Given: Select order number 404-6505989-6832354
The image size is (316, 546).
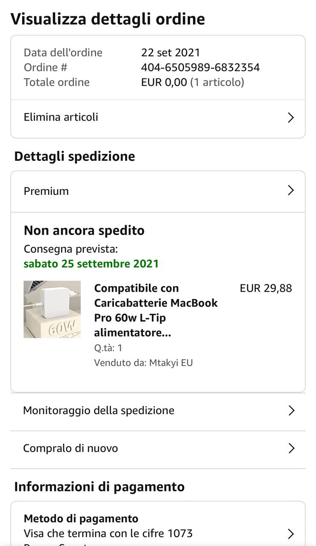Looking at the screenshot, I should click(200, 67).
